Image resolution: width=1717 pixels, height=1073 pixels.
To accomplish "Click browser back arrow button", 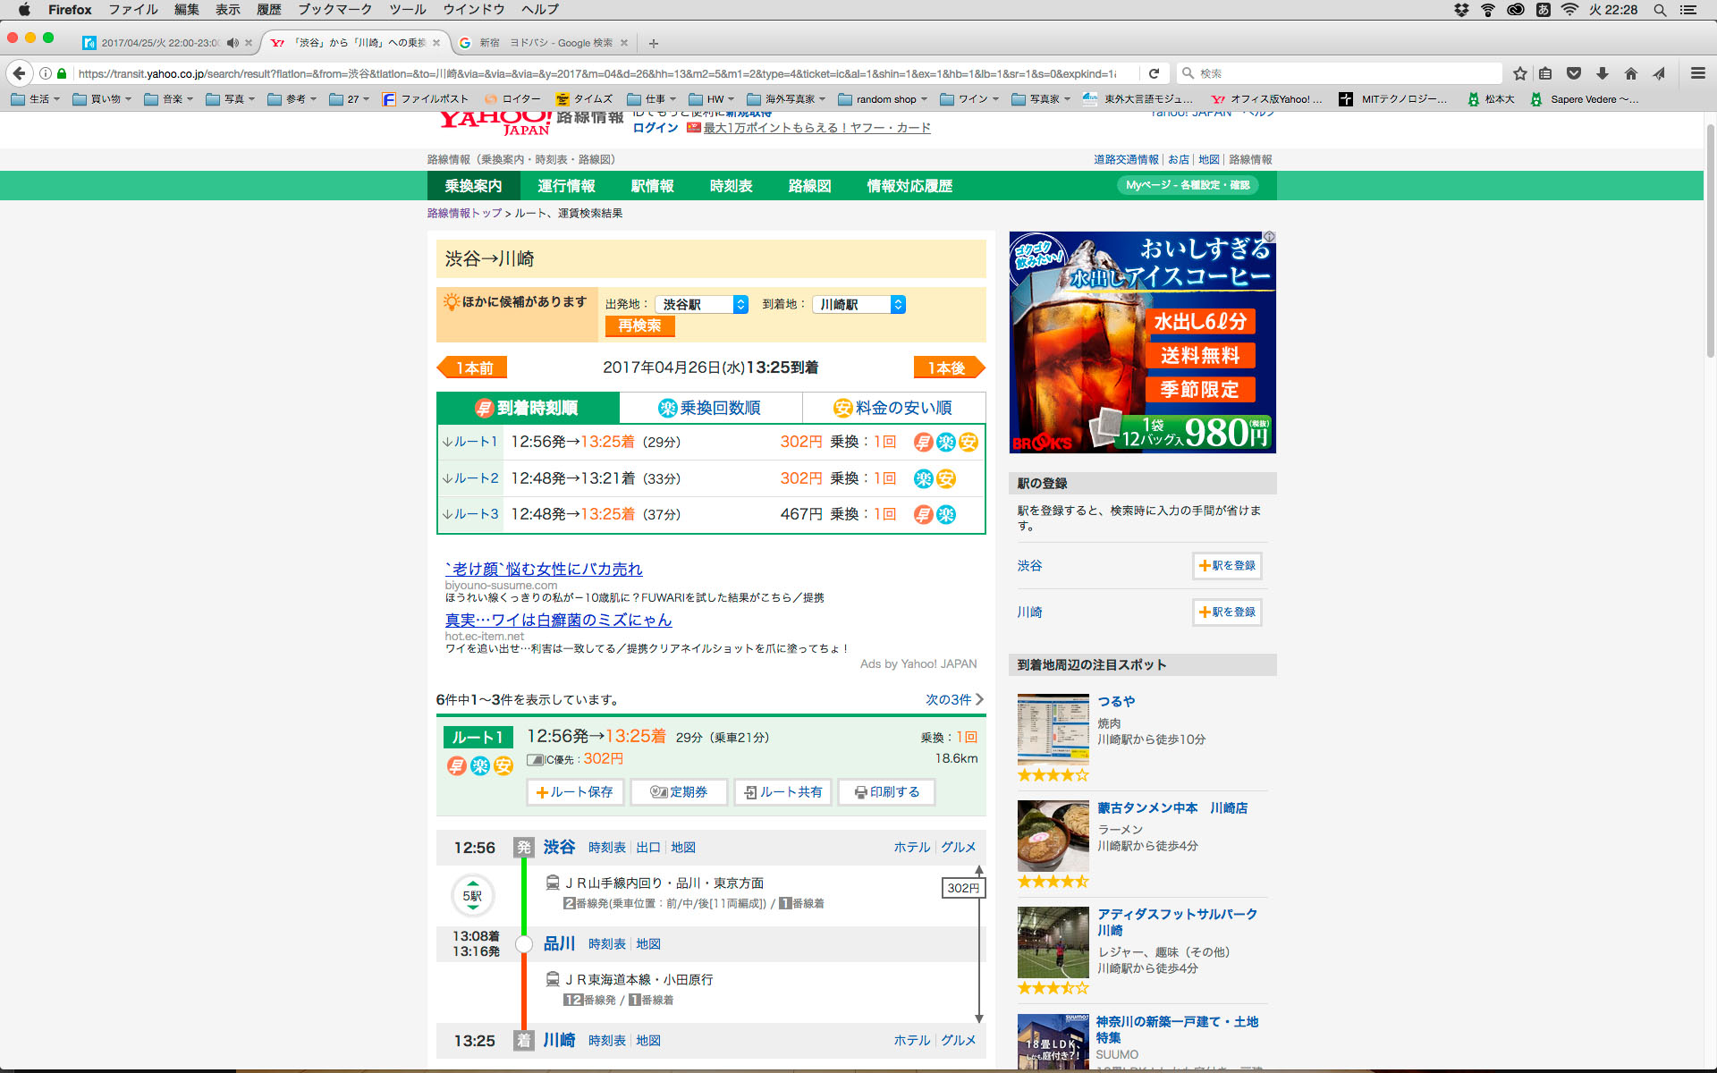I will pos(20,73).
